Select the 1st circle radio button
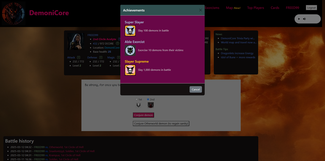The image size is (325, 161). click(136, 100)
